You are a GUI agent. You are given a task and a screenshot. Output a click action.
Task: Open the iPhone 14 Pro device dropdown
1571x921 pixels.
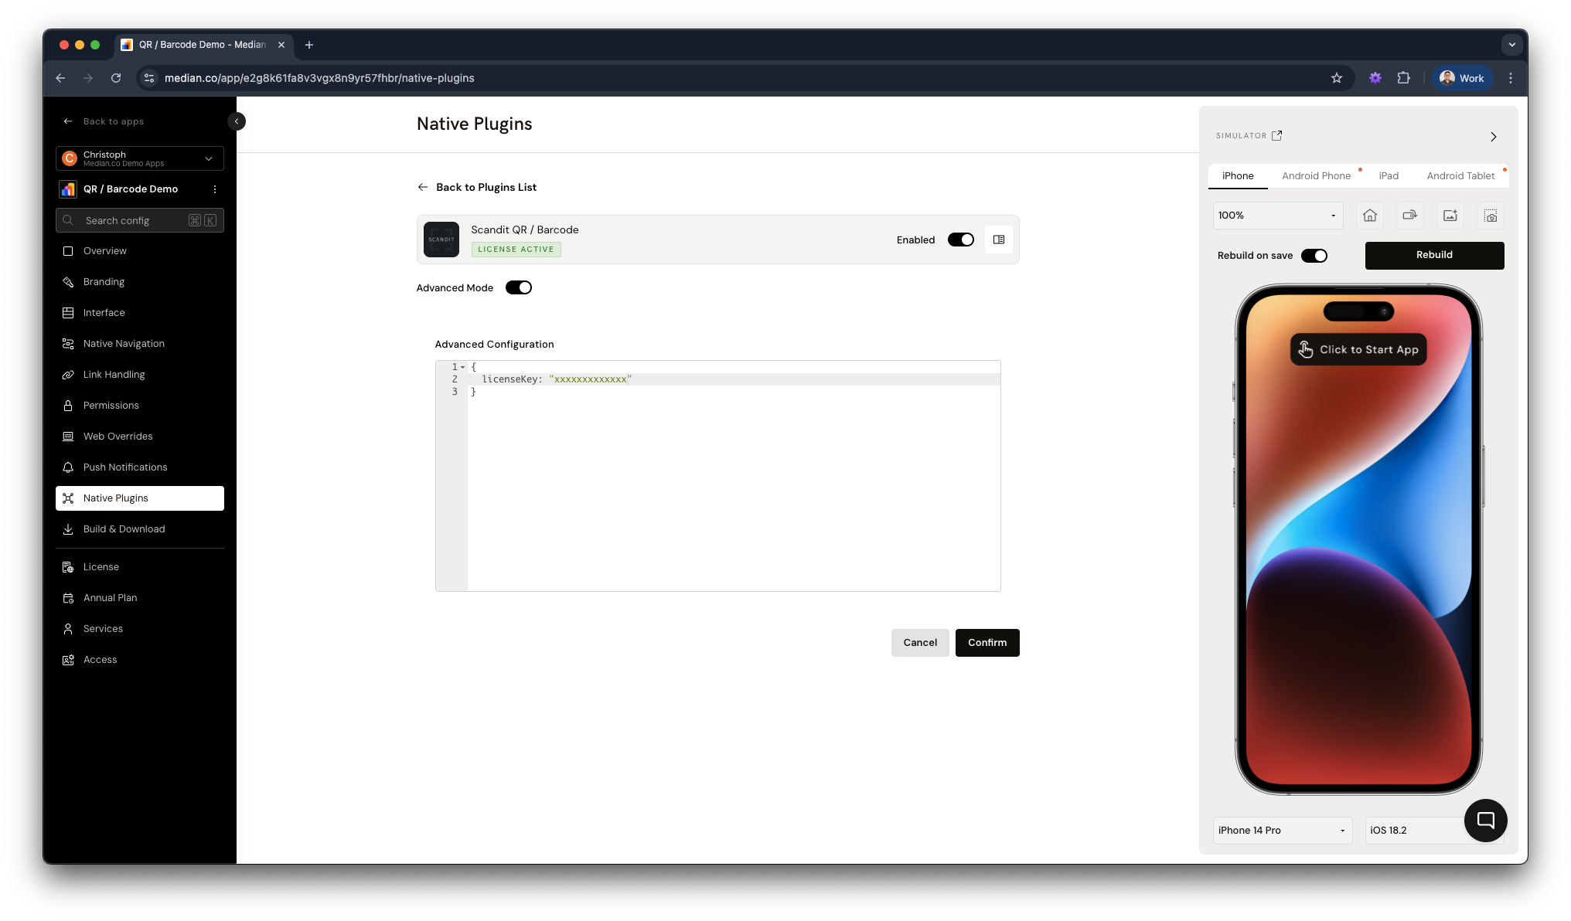[x=1283, y=831]
